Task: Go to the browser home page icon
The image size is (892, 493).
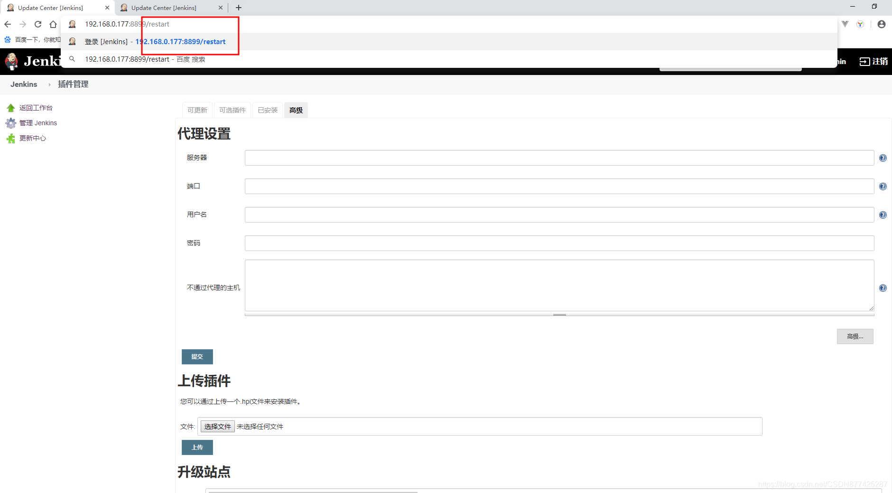Action: click(x=53, y=24)
